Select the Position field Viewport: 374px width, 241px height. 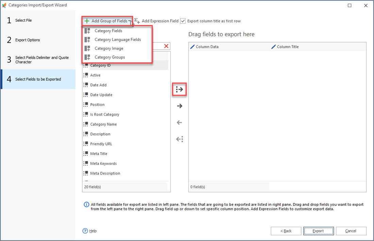click(x=125, y=104)
